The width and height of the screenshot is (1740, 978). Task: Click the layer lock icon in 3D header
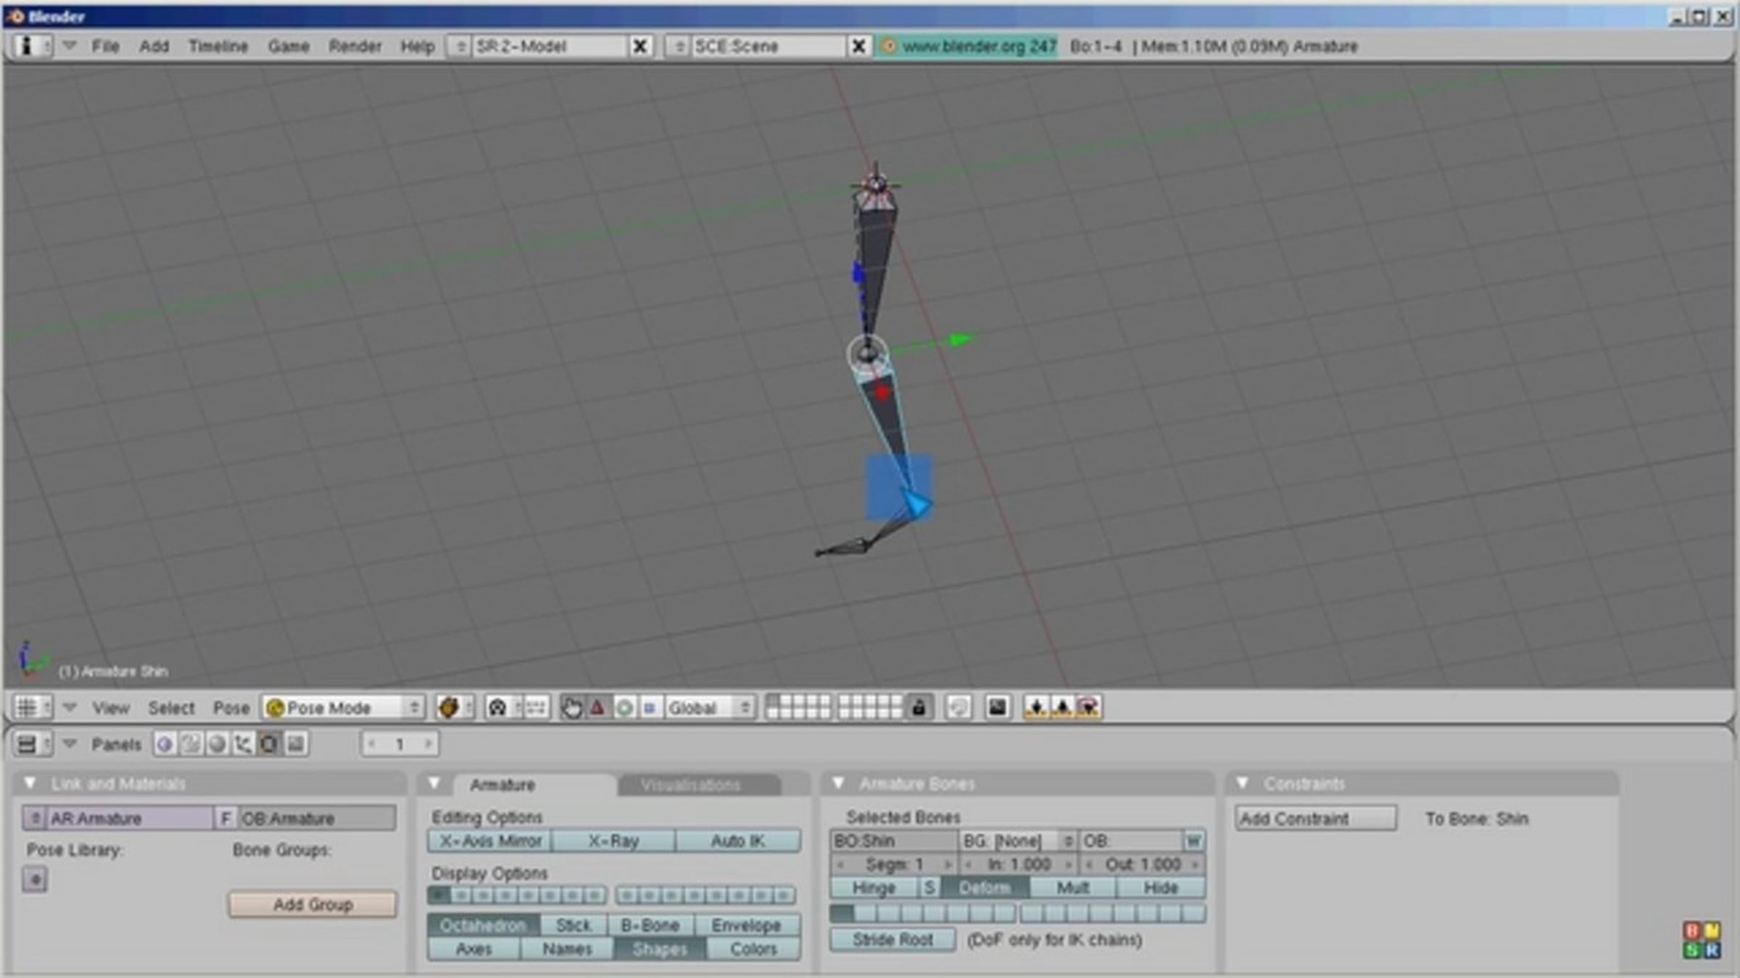919,707
